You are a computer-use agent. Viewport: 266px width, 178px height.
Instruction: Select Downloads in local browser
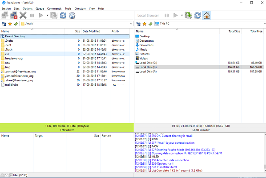tap(199, 45)
